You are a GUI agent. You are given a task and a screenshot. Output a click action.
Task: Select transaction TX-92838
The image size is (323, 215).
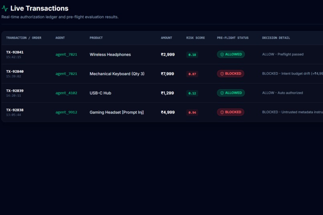[14, 110]
